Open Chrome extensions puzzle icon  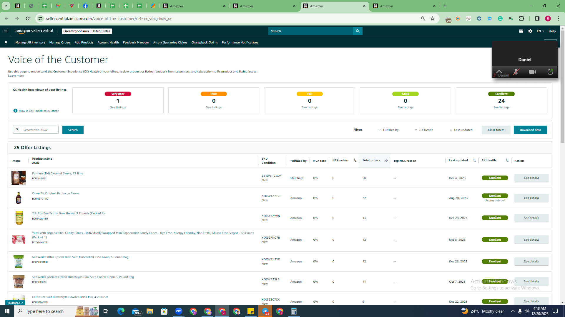click(522, 18)
